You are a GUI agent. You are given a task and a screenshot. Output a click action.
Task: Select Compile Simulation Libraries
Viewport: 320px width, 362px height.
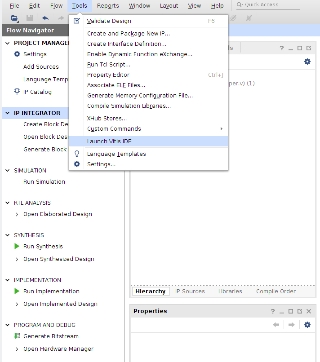[x=149, y=106]
